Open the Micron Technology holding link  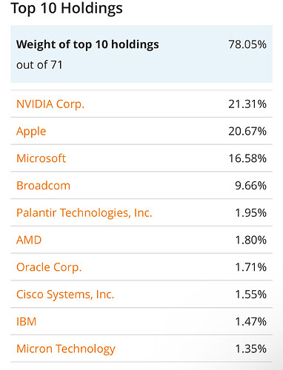[x=66, y=349]
